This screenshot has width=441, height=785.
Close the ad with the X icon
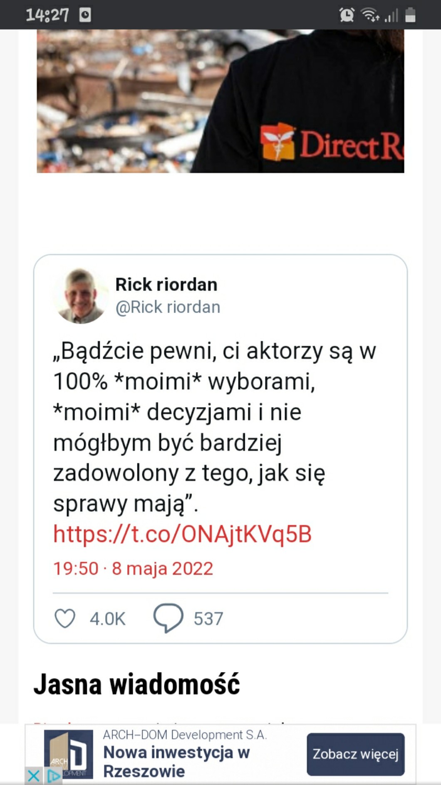34,776
